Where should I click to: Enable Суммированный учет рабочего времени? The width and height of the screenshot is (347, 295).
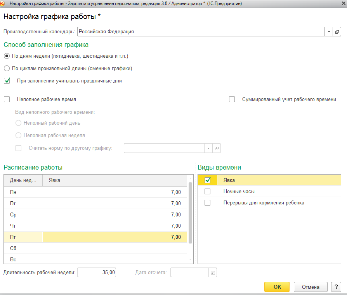[232, 99]
